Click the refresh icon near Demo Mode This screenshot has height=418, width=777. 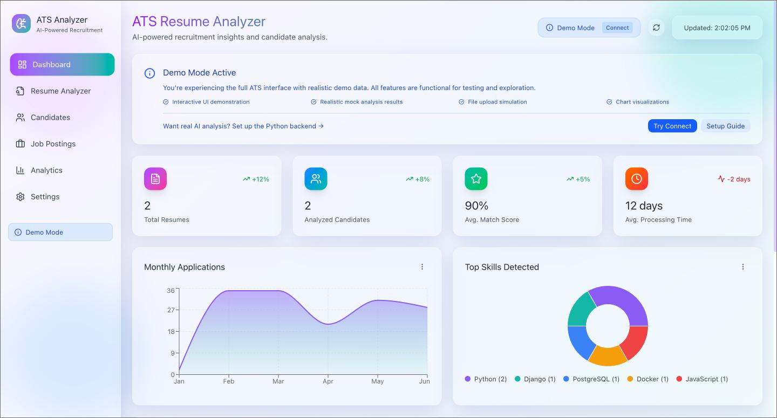coord(656,27)
